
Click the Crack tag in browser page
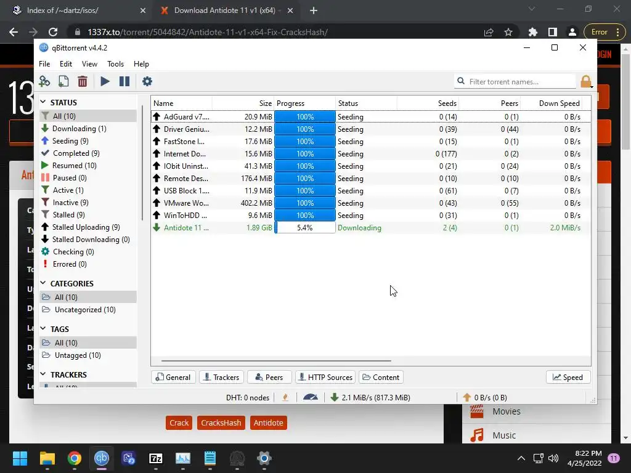tap(179, 422)
